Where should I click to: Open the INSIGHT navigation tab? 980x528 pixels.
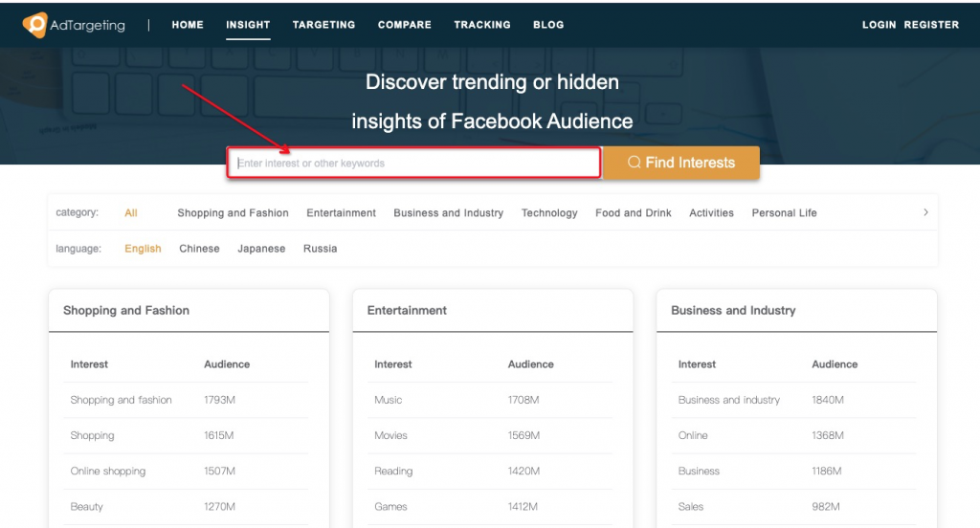point(248,25)
